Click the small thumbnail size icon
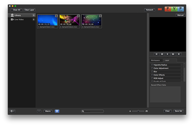 pyautogui.click(x=130, y=111)
